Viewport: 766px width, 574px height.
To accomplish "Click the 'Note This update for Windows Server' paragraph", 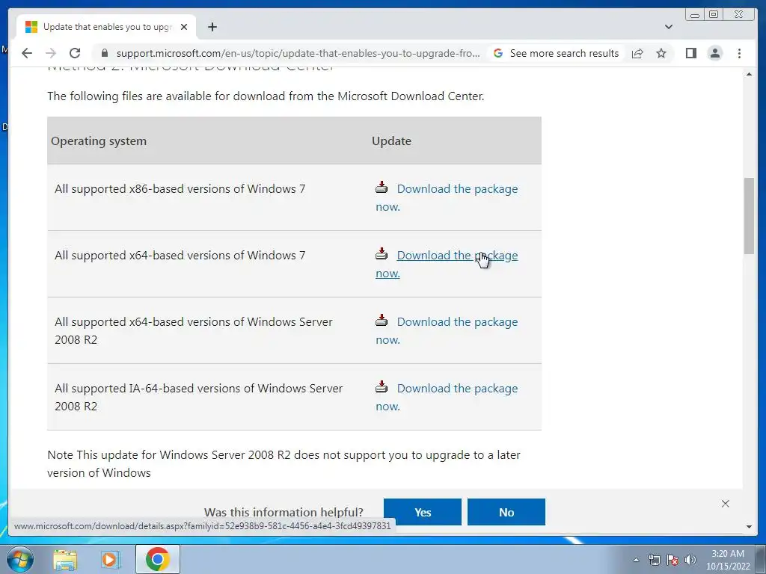I will click(x=284, y=463).
